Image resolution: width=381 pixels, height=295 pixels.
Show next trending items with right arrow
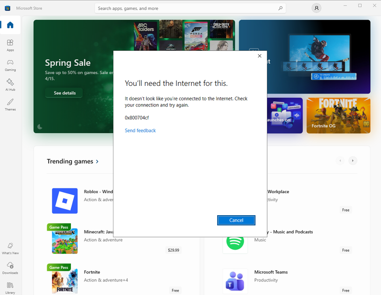(353, 161)
